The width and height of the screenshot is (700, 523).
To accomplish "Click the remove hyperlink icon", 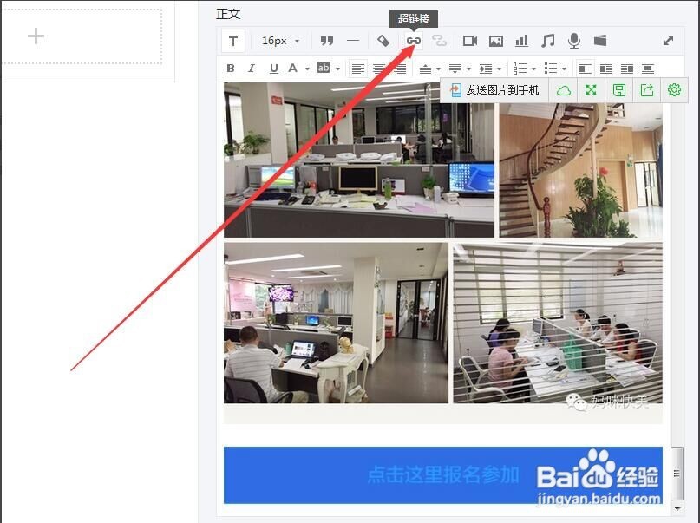I will (440, 40).
